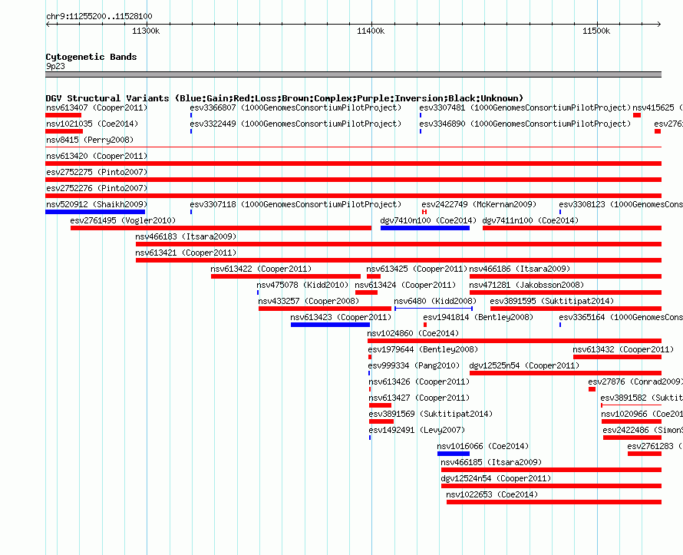Open esv1941814 (Bentley2008) variant label

pyautogui.click(x=478, y=317)
